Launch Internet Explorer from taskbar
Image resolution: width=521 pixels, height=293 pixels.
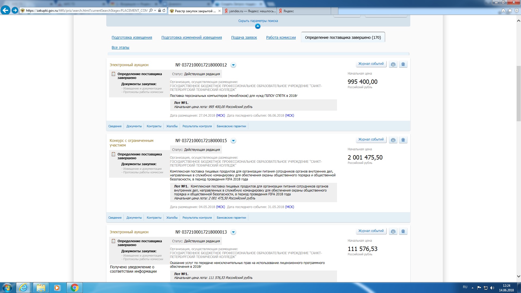[23, 288]
